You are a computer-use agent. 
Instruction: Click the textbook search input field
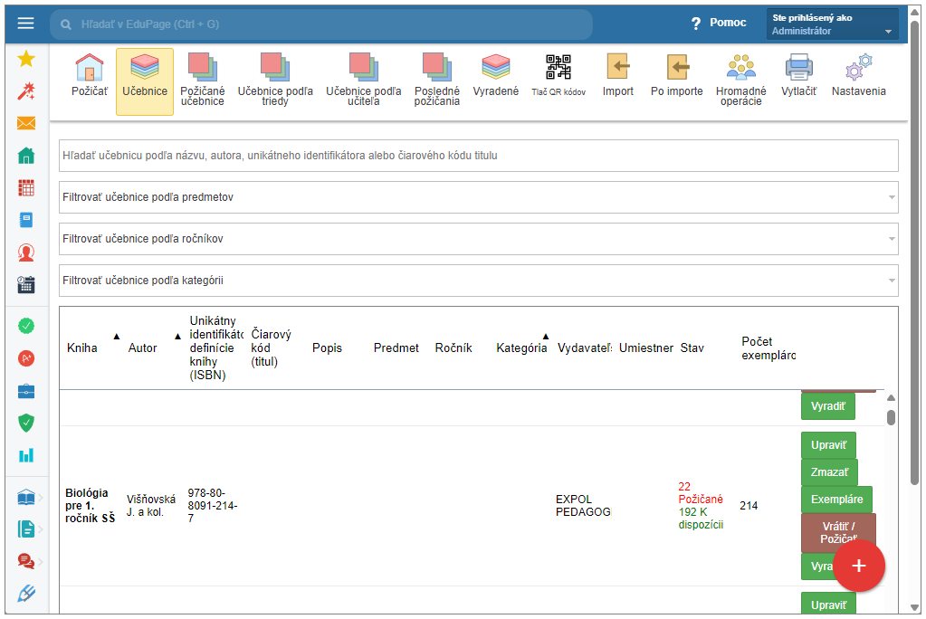(x=478, y=156)
